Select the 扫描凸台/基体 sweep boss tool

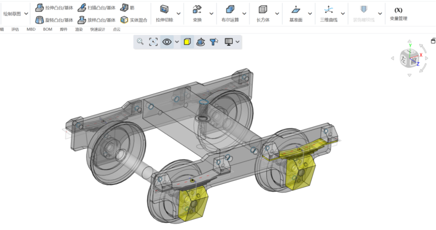(x=96, y=8)
